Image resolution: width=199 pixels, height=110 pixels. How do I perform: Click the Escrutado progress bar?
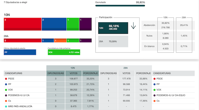tap(120, 6)
